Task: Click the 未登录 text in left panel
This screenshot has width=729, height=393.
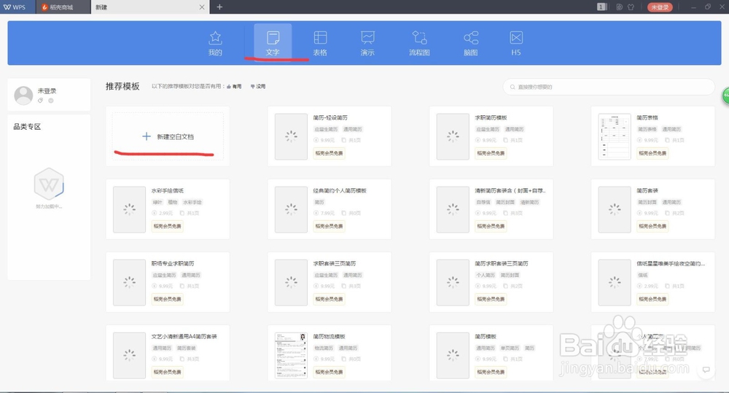Action: pyautogui.click(x=47, y=91)
